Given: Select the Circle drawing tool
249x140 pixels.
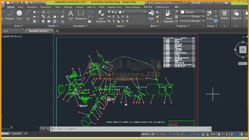Looking at the screenshot, I should [19, 15].
